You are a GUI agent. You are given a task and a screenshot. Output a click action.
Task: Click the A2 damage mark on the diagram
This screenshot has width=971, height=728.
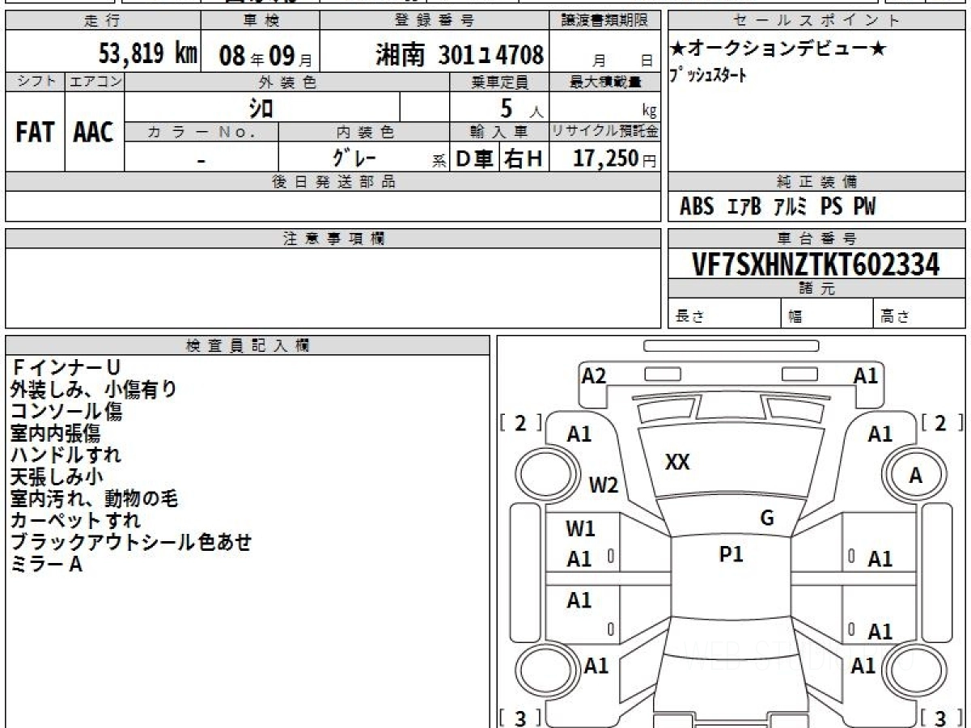click(x=594, y=375)
